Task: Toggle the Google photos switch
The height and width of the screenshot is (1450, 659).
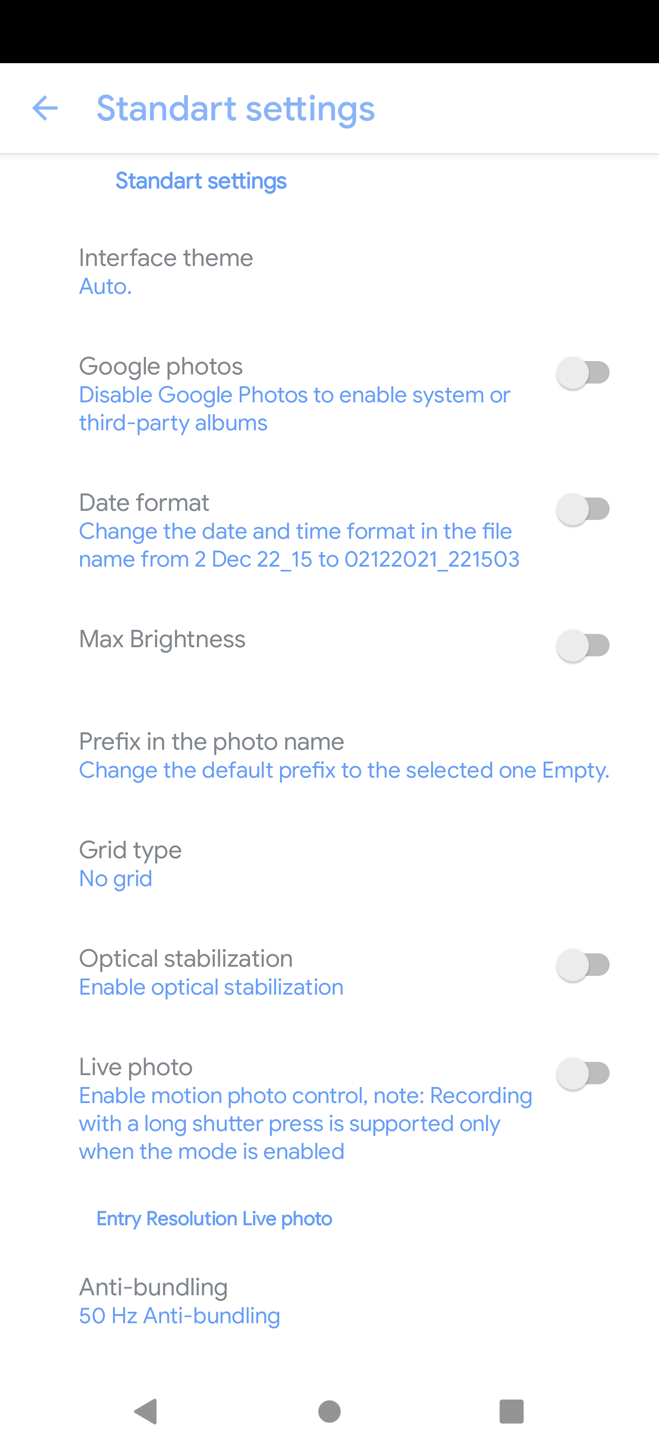Action: (x=583, y=373)
